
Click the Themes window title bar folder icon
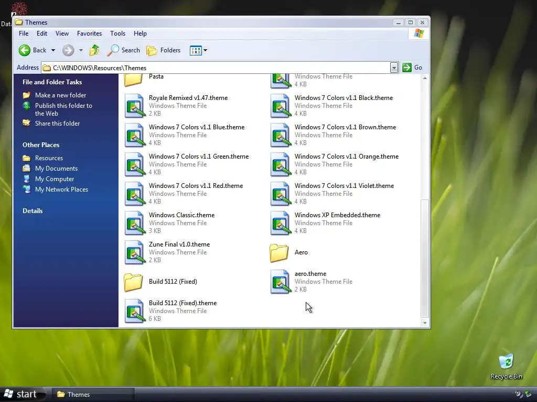(19, 22)
